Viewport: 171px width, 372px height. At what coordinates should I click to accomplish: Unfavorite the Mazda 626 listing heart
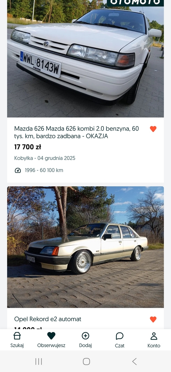[153, 129]
